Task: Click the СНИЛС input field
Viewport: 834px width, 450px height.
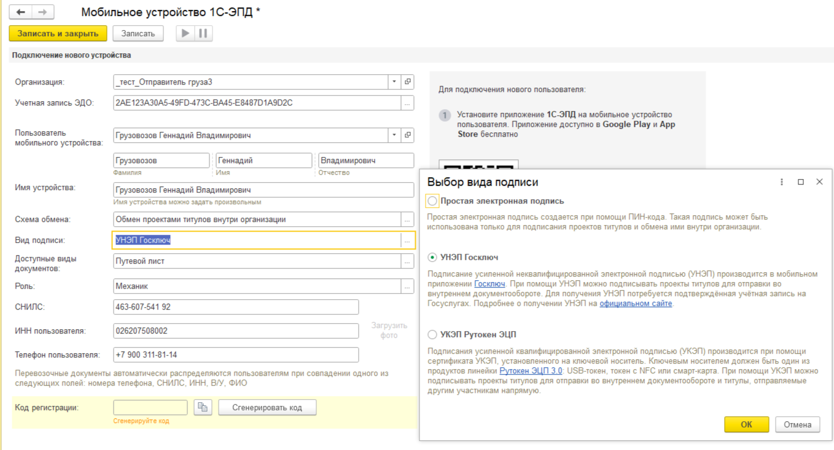Action: coord(236,307)
